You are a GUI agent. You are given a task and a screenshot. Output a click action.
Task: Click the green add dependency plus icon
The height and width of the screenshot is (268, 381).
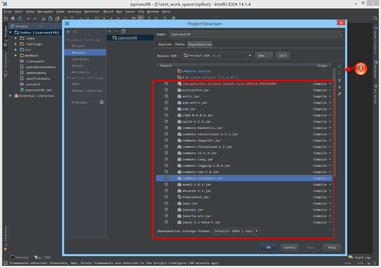point(340,67)
